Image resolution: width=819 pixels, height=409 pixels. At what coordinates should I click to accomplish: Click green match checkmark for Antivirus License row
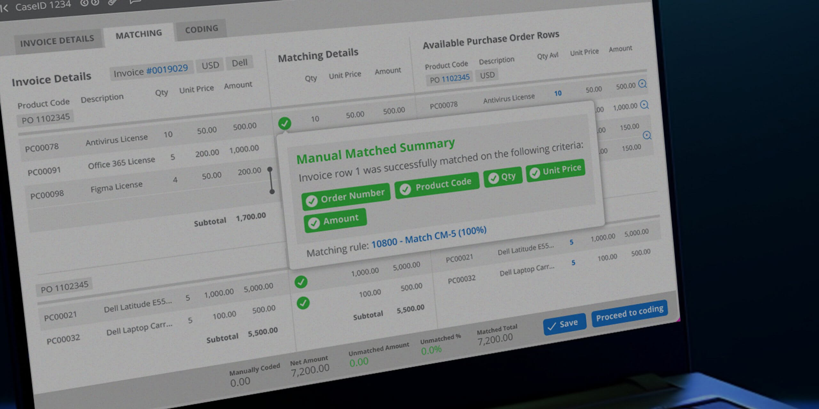pyautogui.click(x=284, y=123)
